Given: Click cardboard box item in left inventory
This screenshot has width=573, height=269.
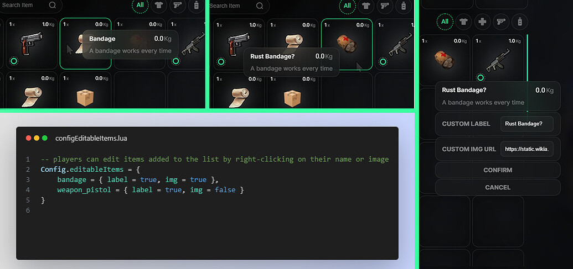Looking at the screenshot, I should [85, 97].
